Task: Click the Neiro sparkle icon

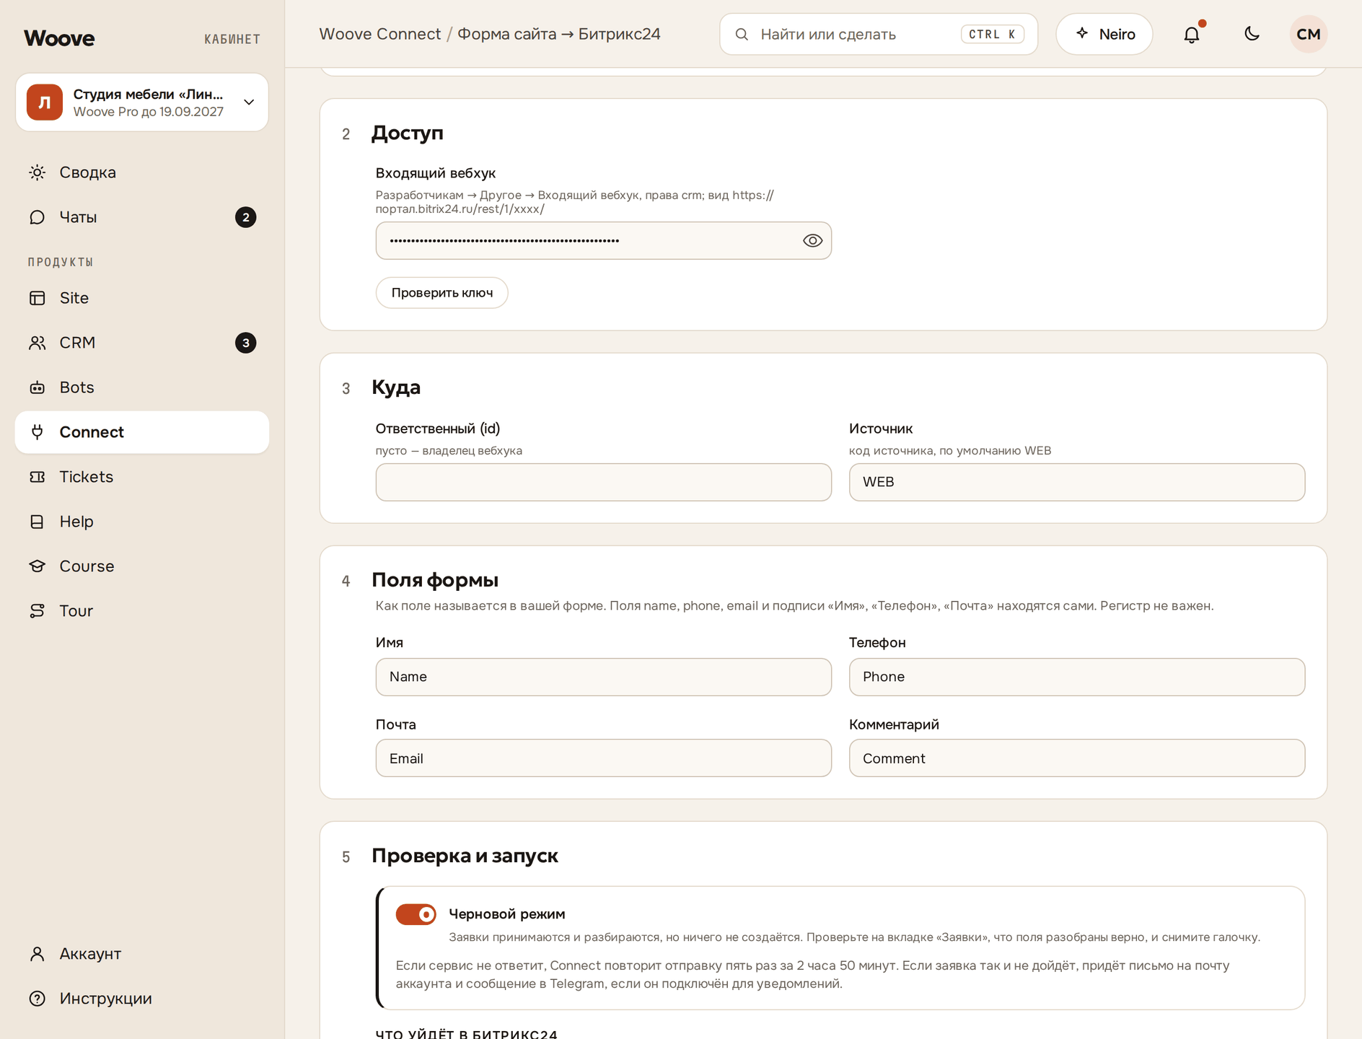Action: point(1082,33)
